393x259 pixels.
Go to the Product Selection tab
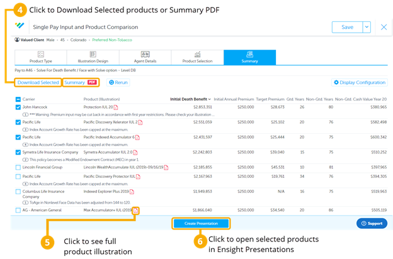coord(198,57)
